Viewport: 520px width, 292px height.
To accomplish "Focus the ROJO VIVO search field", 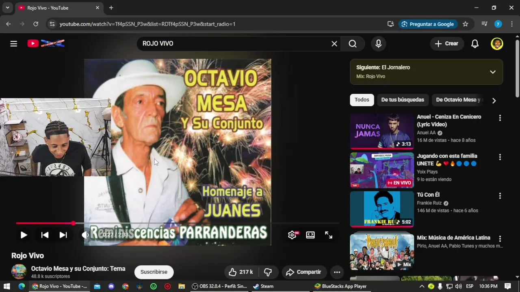I will click(x=238, y=44).
